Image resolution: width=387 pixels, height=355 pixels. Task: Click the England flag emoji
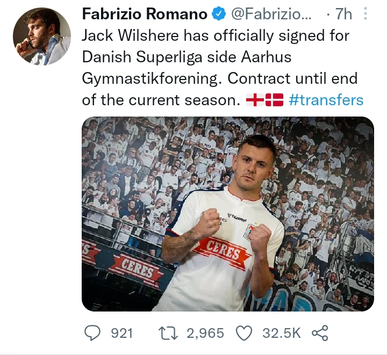(255, 100)
